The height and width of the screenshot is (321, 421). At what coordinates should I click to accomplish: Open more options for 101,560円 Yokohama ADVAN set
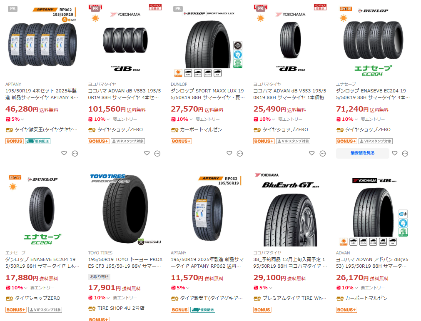(157, 153)
